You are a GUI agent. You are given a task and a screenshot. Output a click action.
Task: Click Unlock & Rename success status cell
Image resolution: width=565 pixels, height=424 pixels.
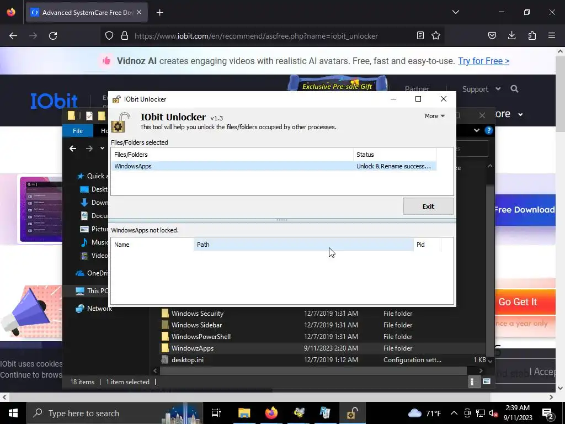coord(395,166)
